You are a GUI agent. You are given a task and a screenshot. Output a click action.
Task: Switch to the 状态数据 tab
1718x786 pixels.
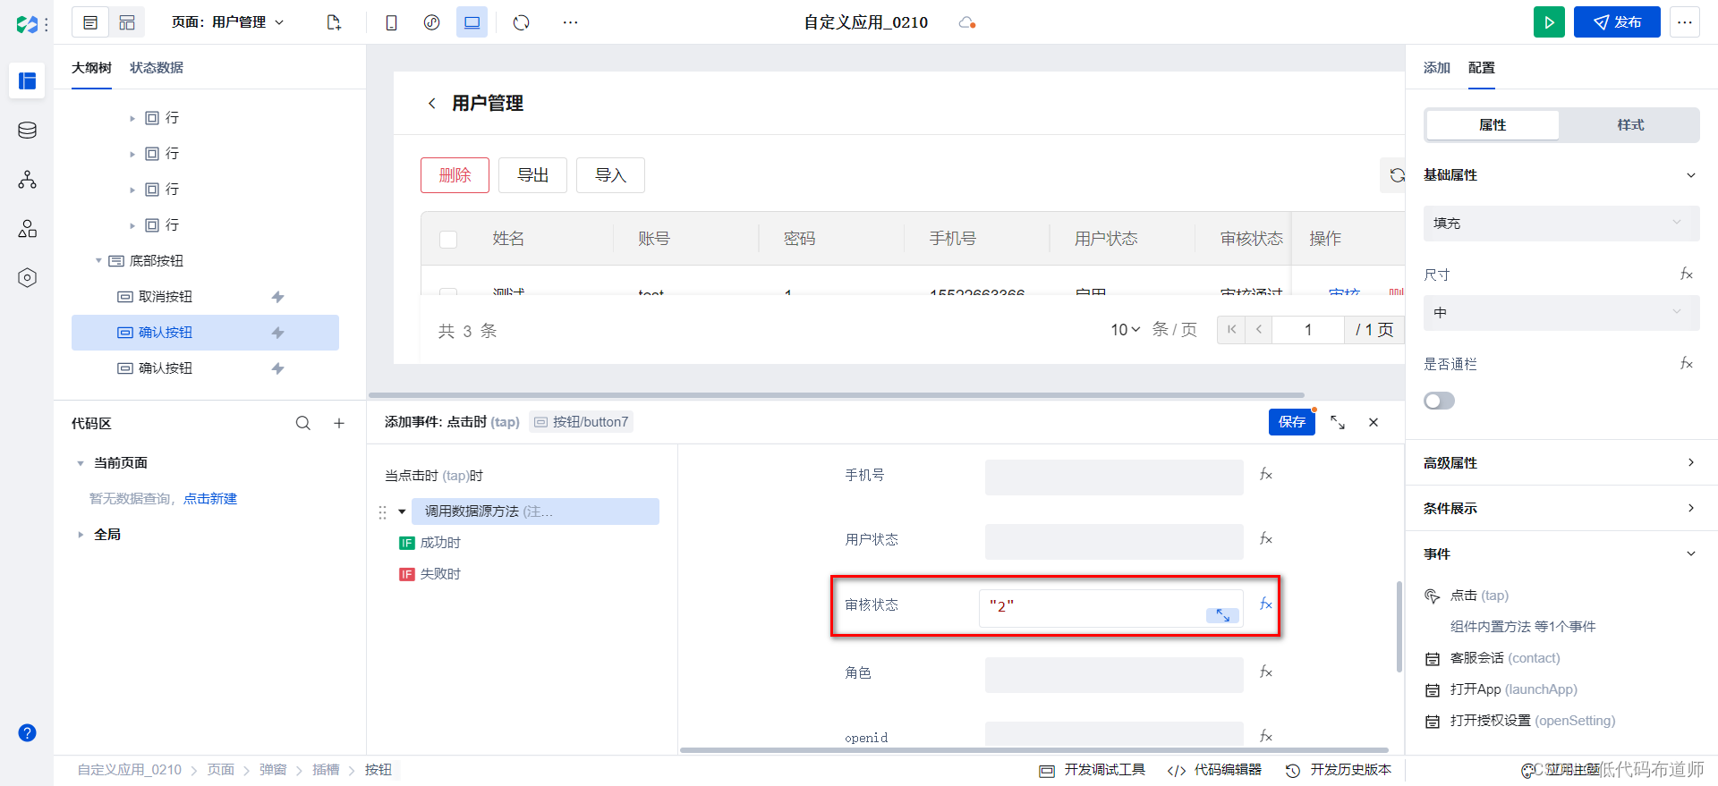pyautogui.click(x=157, y=68)
